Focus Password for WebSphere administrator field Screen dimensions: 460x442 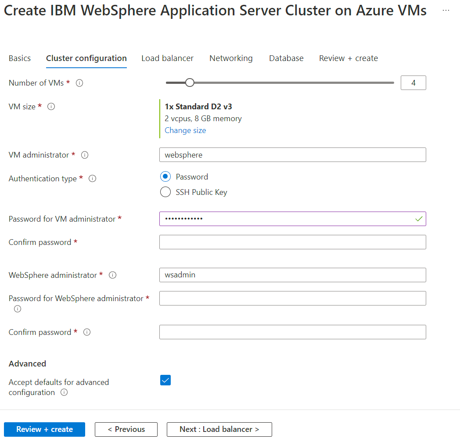[292, 298]
